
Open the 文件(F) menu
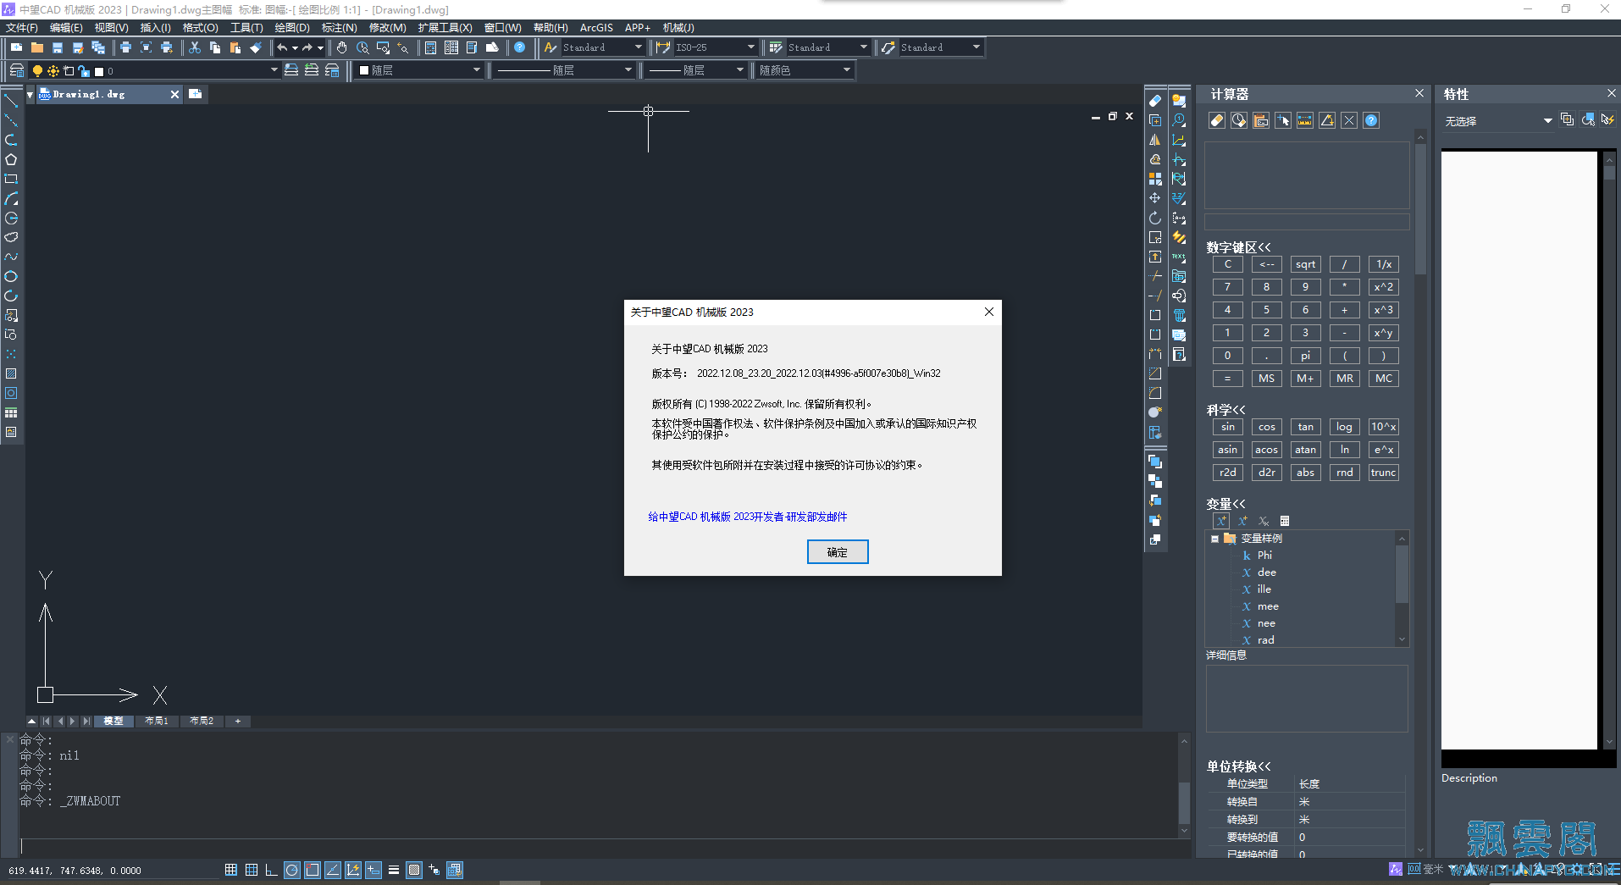click(x=21, y=28)
